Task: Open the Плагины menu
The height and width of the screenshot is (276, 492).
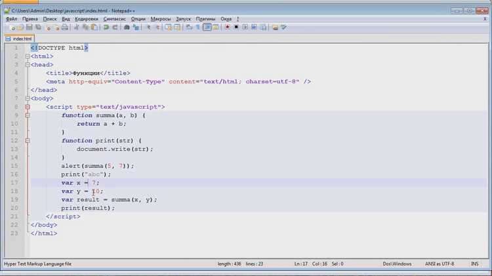Action: [x=205, y=19]
